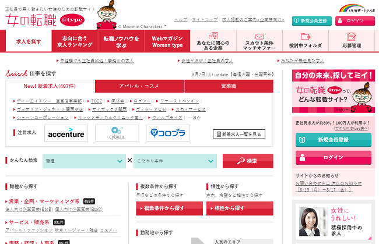
Task: Select the New! 新着求人(407件) tab
Action: (50, 86)
